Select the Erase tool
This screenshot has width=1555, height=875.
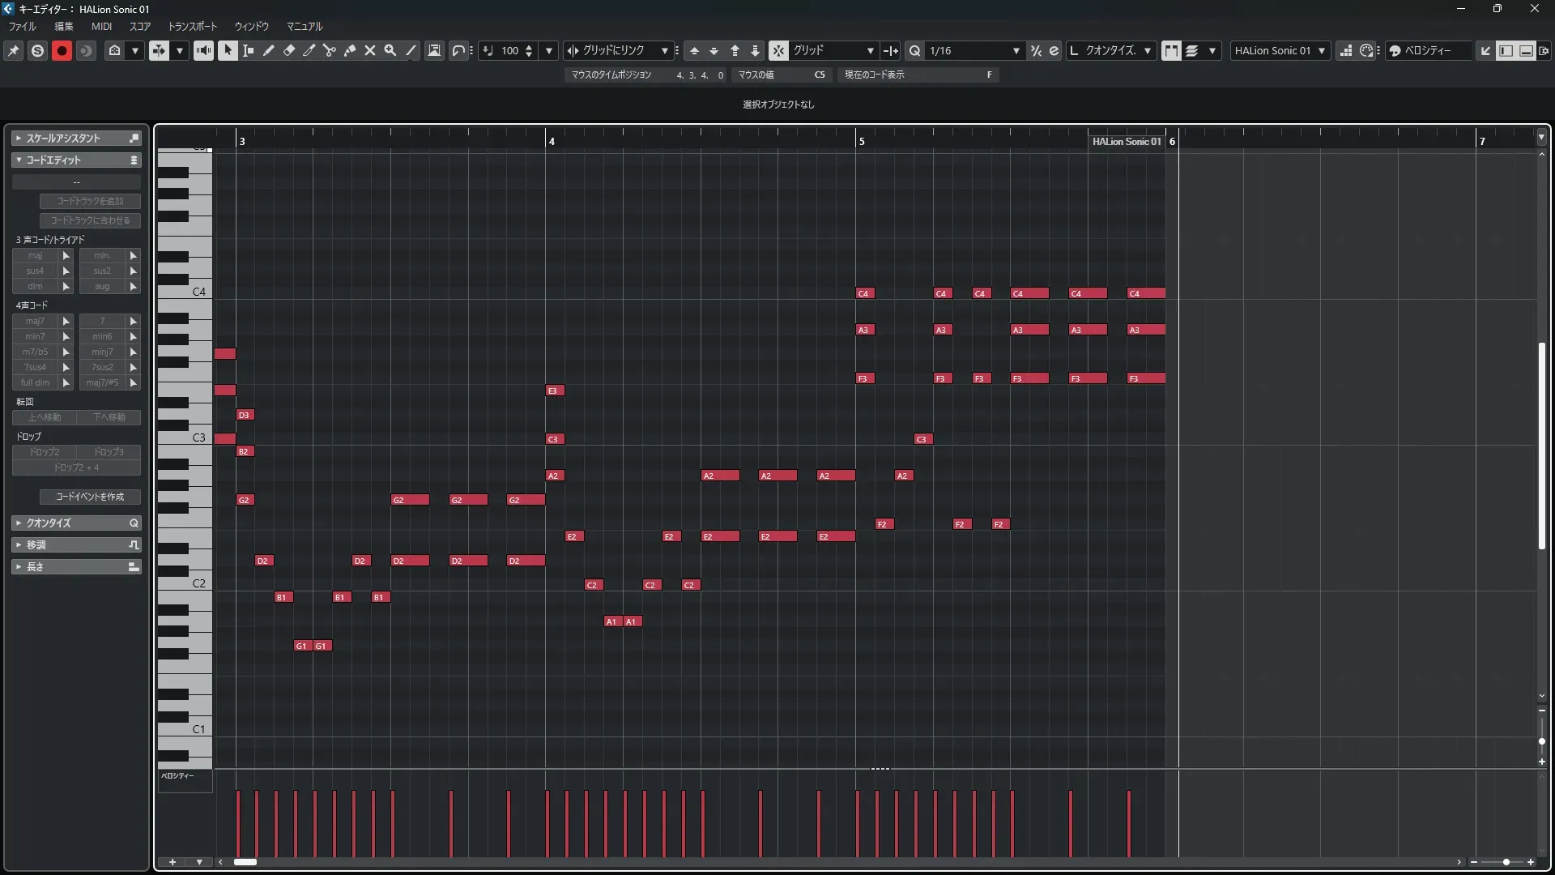(289, 50)
